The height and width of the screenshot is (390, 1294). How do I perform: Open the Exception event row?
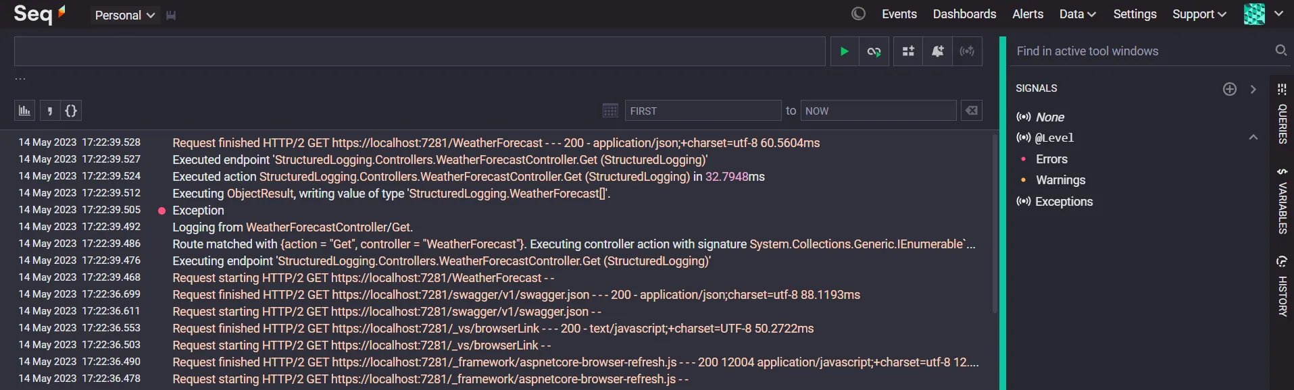198,211
